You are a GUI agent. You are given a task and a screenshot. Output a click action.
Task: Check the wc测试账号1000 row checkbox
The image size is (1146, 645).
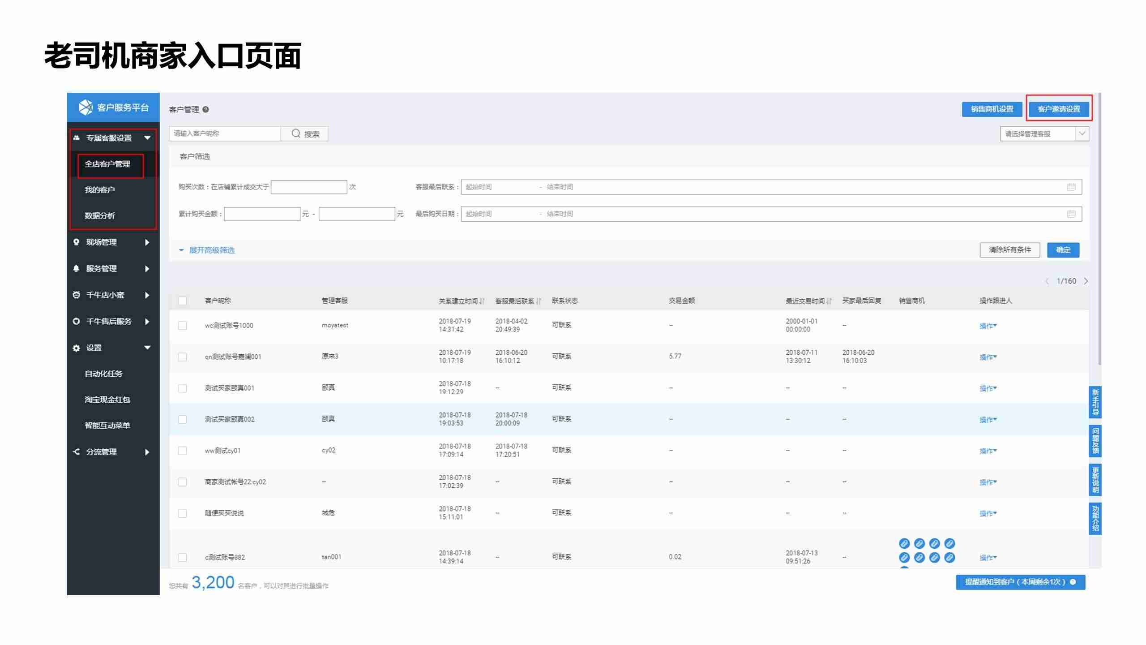click(x=182, y=325)
